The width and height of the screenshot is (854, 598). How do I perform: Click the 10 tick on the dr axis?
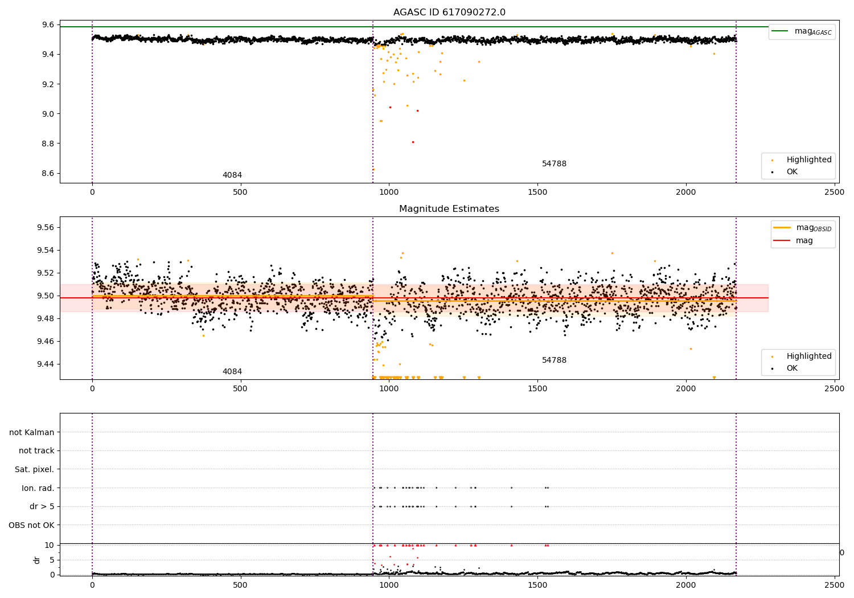(50, 545)
